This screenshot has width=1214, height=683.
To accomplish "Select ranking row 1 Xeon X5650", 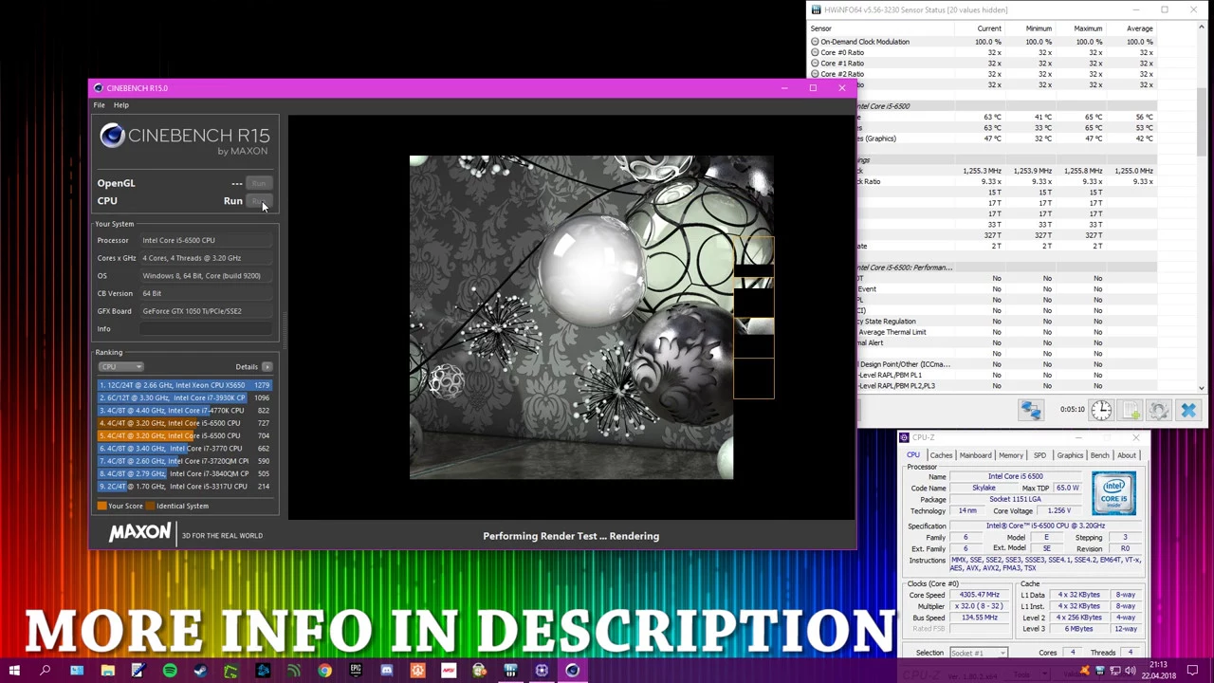I will (185, 385).
